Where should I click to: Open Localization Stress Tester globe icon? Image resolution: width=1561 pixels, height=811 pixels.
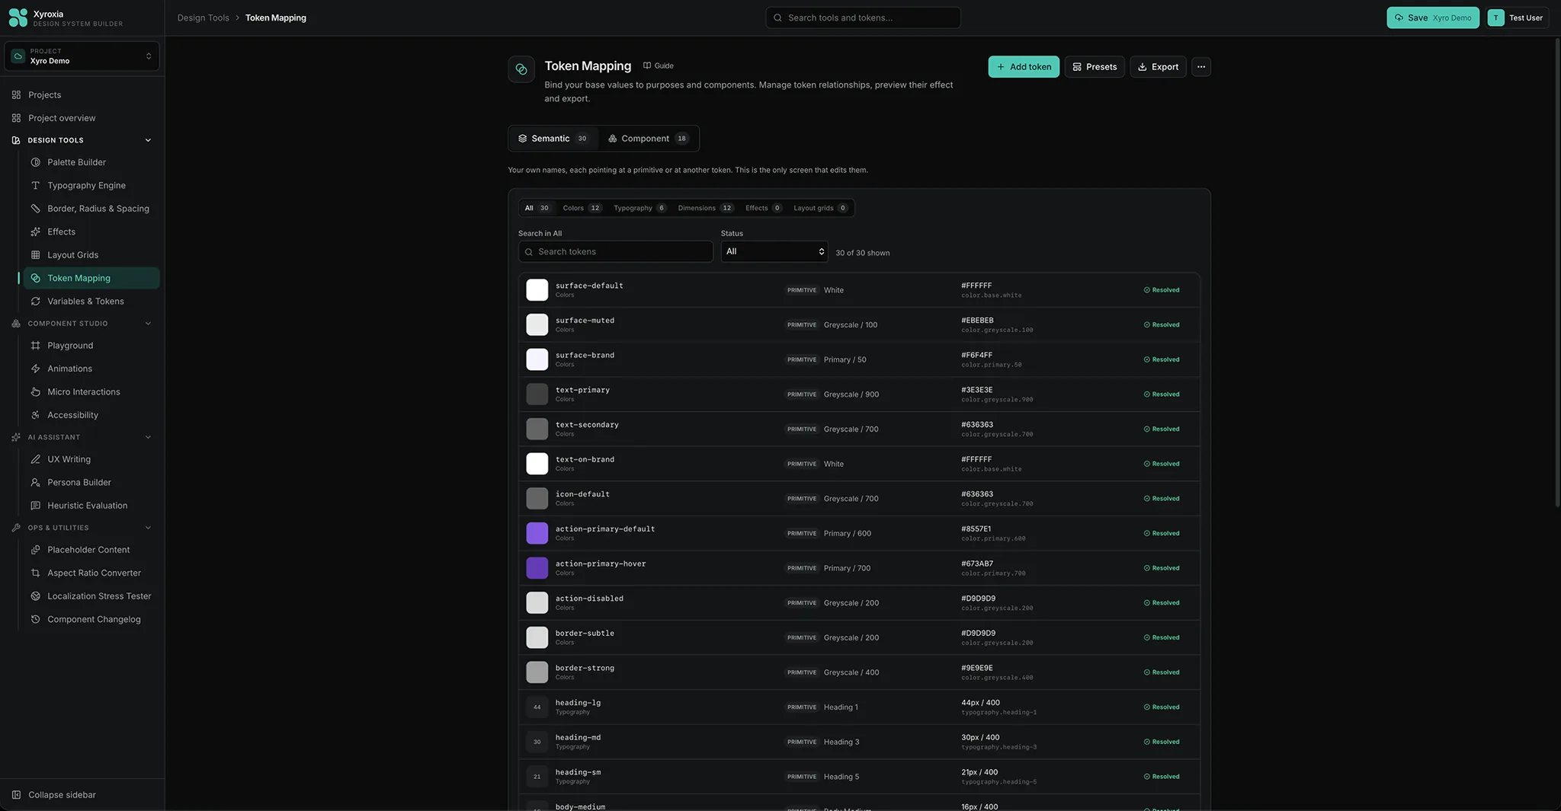[x=35, y=596]
